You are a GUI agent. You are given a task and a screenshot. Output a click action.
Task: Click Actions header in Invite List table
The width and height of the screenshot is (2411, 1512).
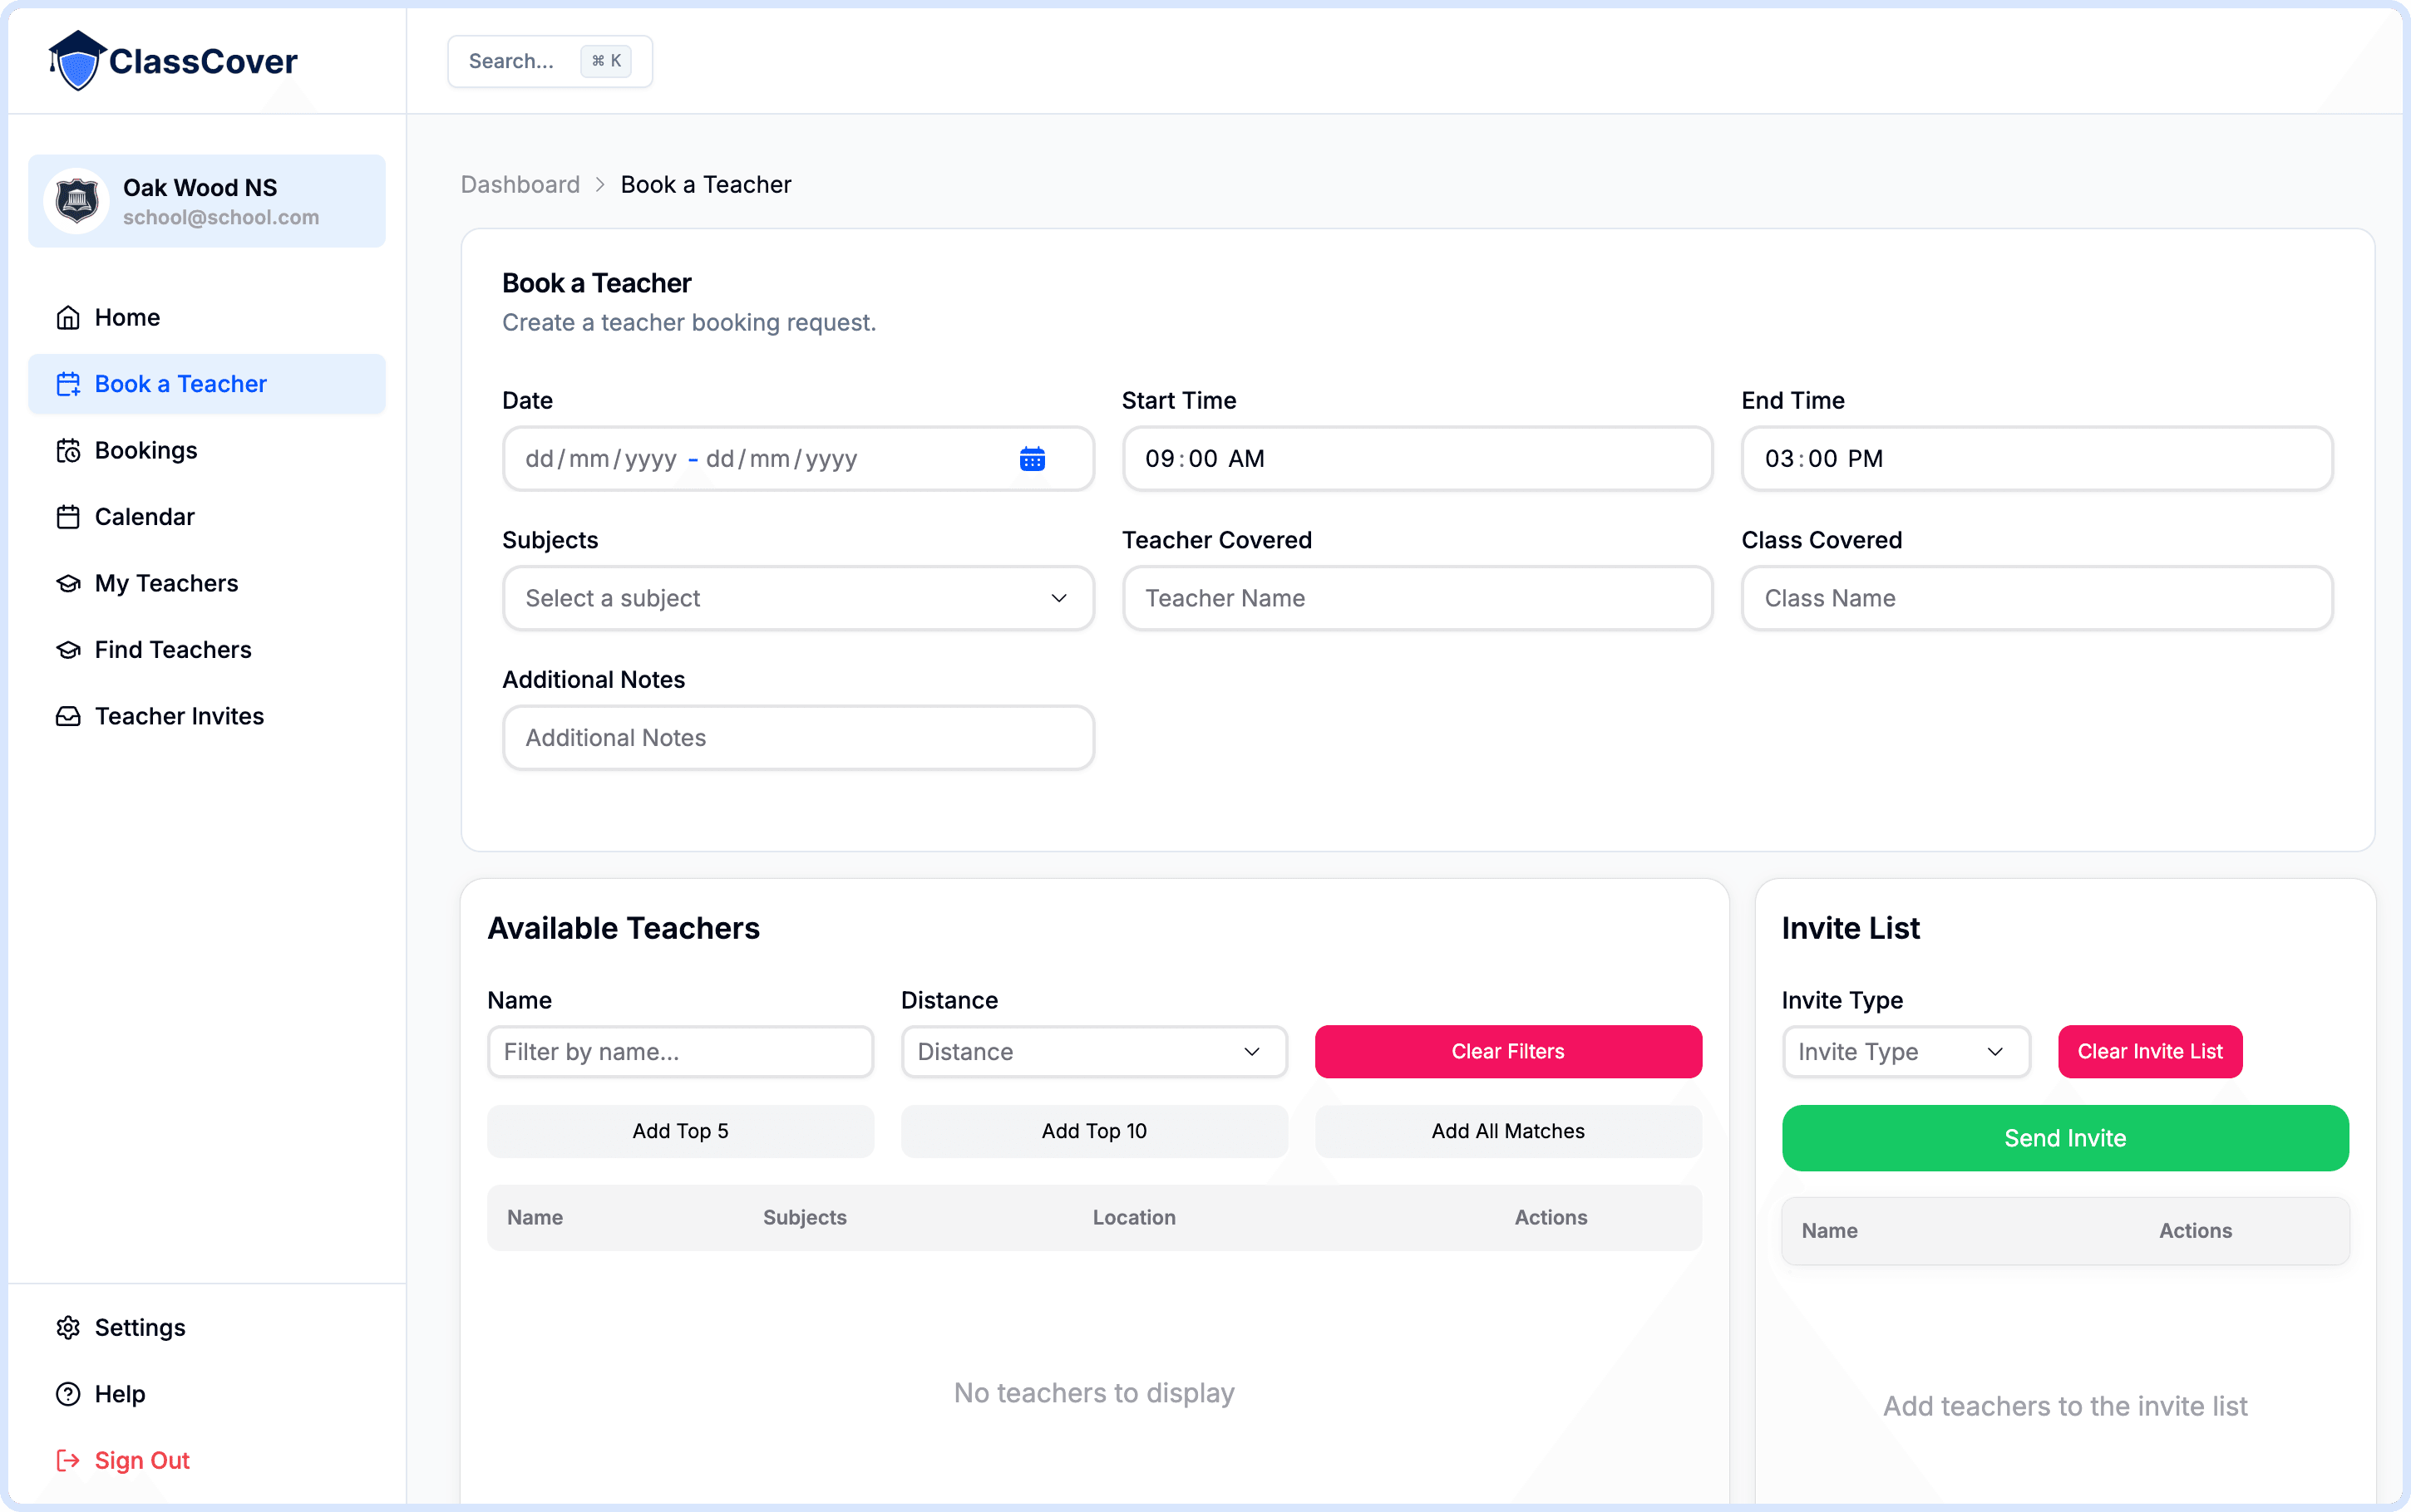click(2195, 1231)
